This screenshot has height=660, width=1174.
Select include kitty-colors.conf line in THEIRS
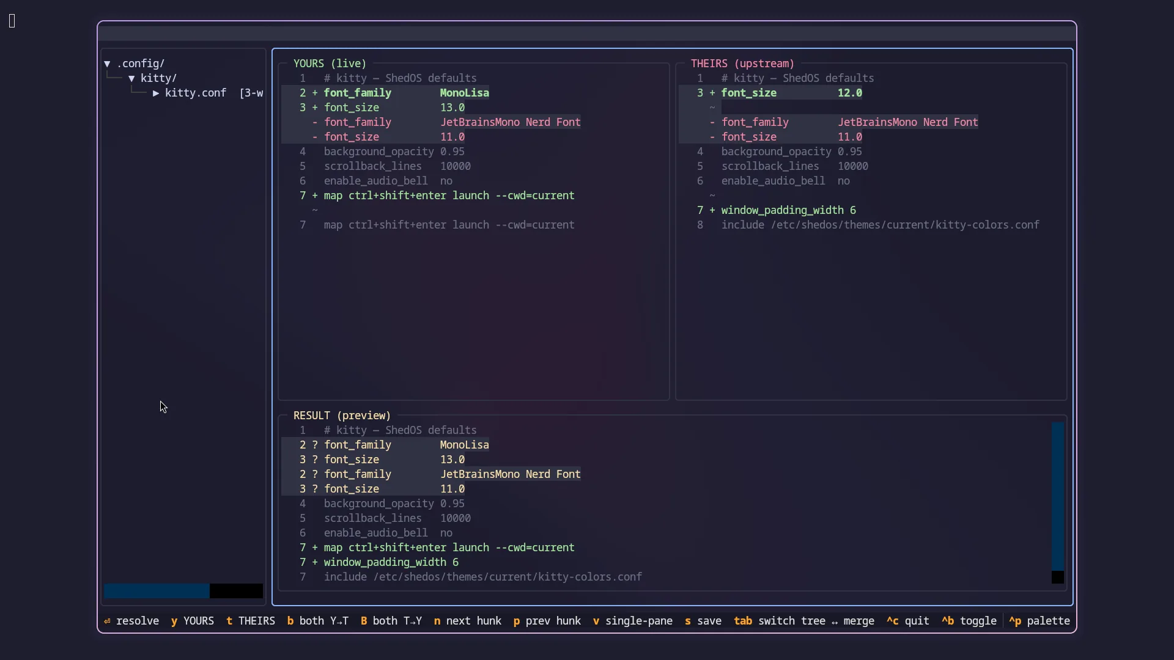pos(868,225)
